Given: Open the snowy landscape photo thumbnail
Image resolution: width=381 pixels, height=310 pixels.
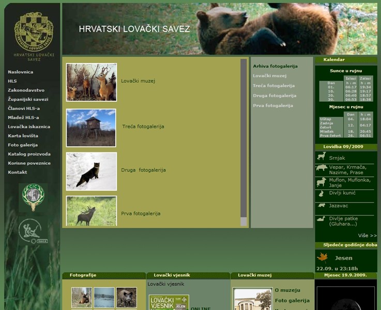Looking at the screenshot, I should click(104, 298).
